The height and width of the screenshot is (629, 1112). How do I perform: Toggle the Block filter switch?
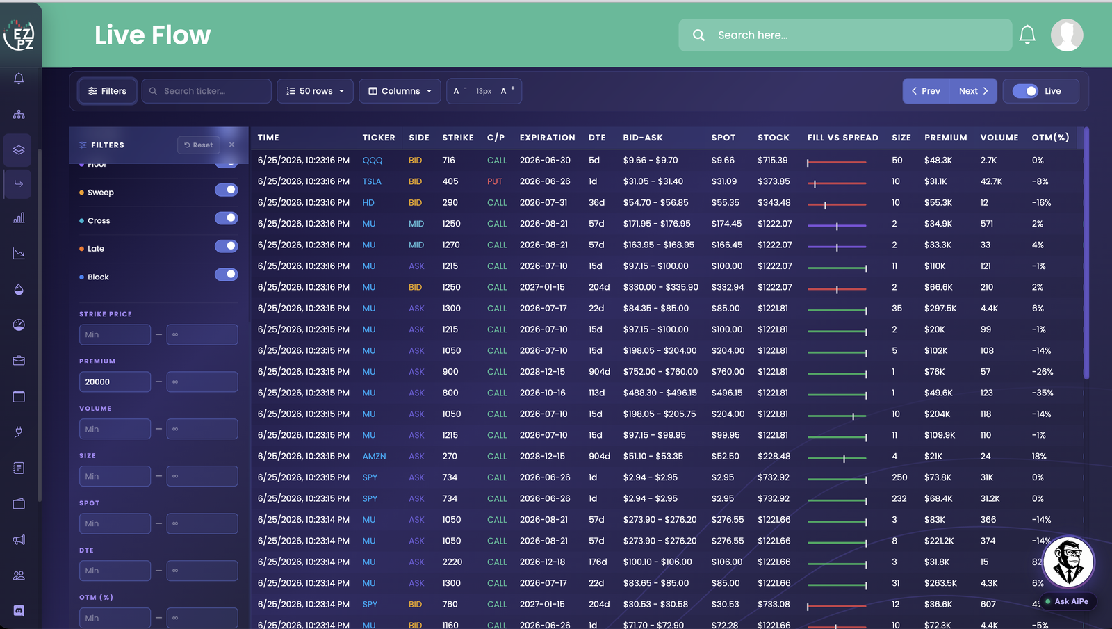tap(227, 275)
